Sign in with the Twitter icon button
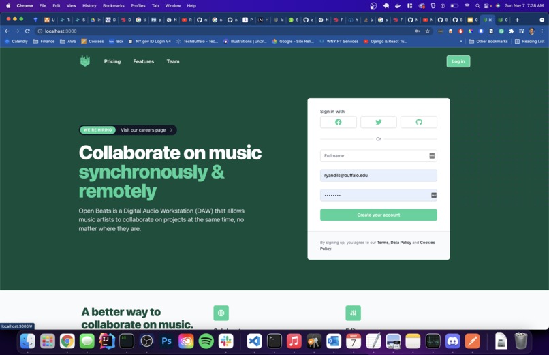Image resolution: width=549 pixels, height=355 pixels. pyautogui.click(x=379, y=122)
